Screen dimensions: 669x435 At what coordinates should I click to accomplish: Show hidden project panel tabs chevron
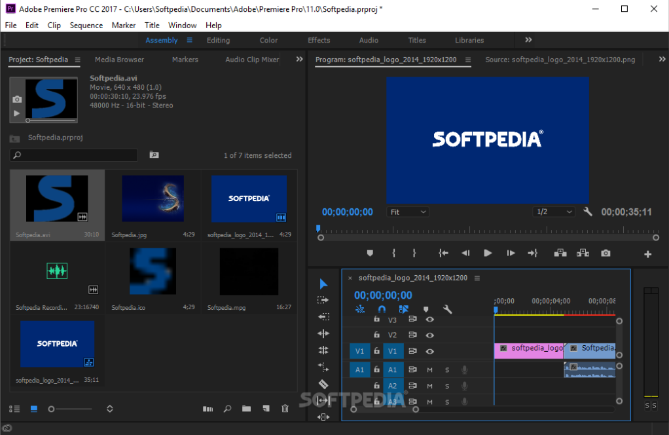(300, 60)
